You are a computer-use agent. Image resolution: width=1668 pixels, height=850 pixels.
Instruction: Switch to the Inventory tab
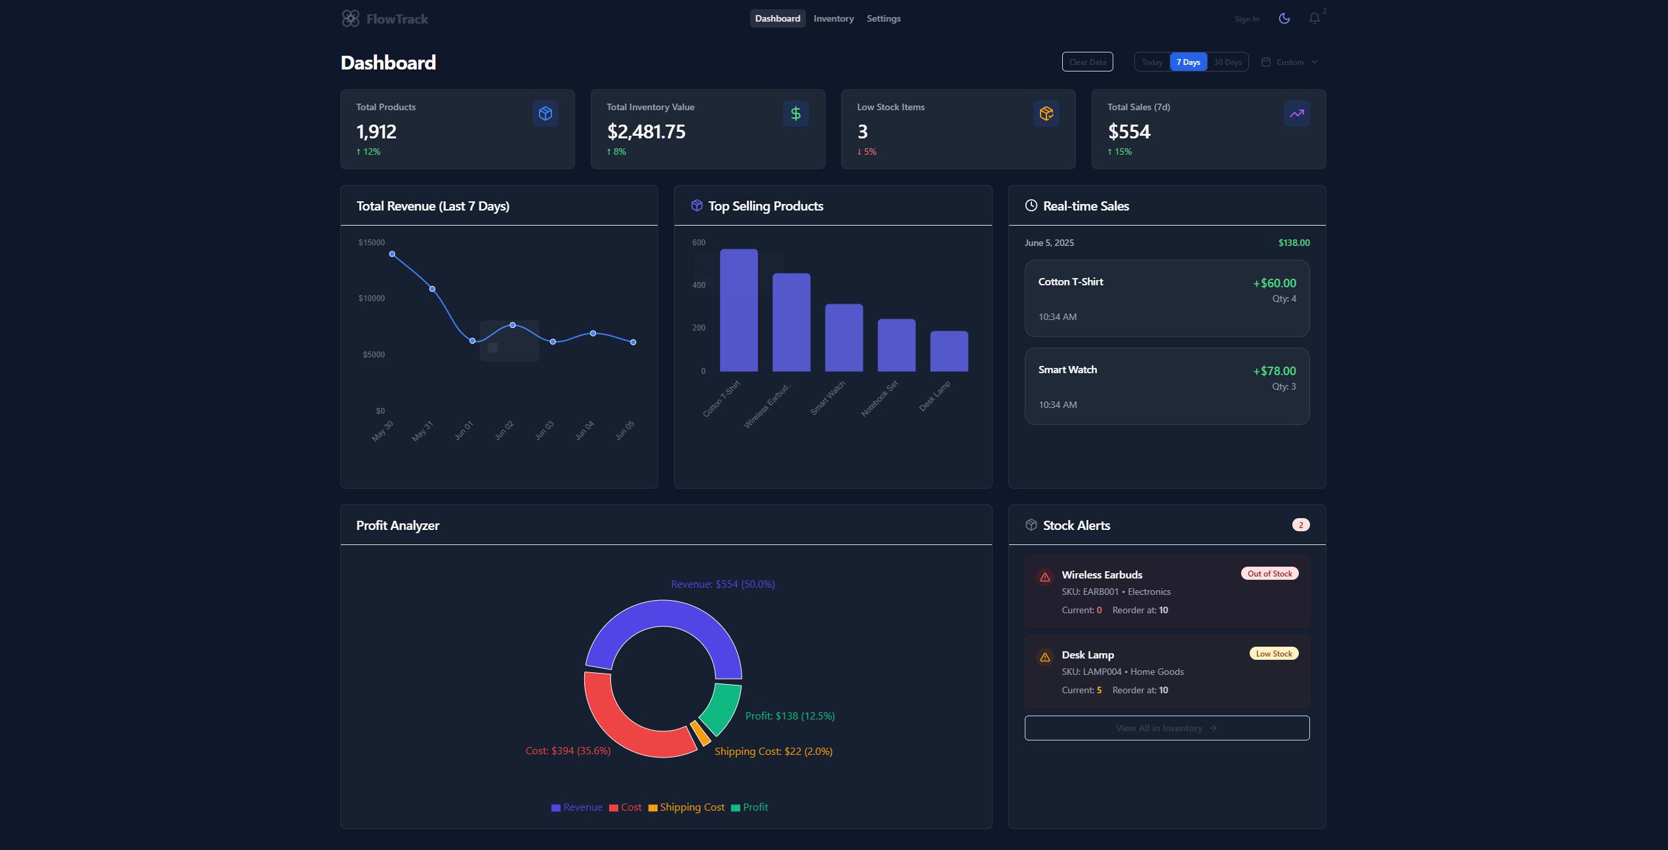coord(833,18)
